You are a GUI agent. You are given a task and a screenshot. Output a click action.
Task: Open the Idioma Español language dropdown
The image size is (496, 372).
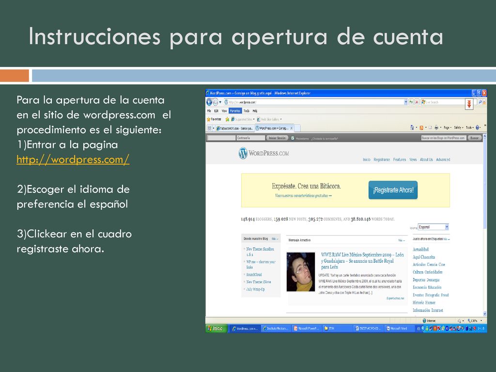pos(434,227)
